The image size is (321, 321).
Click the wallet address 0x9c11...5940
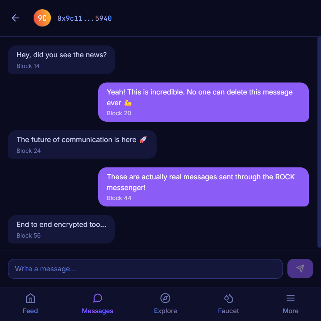[85, 18]
